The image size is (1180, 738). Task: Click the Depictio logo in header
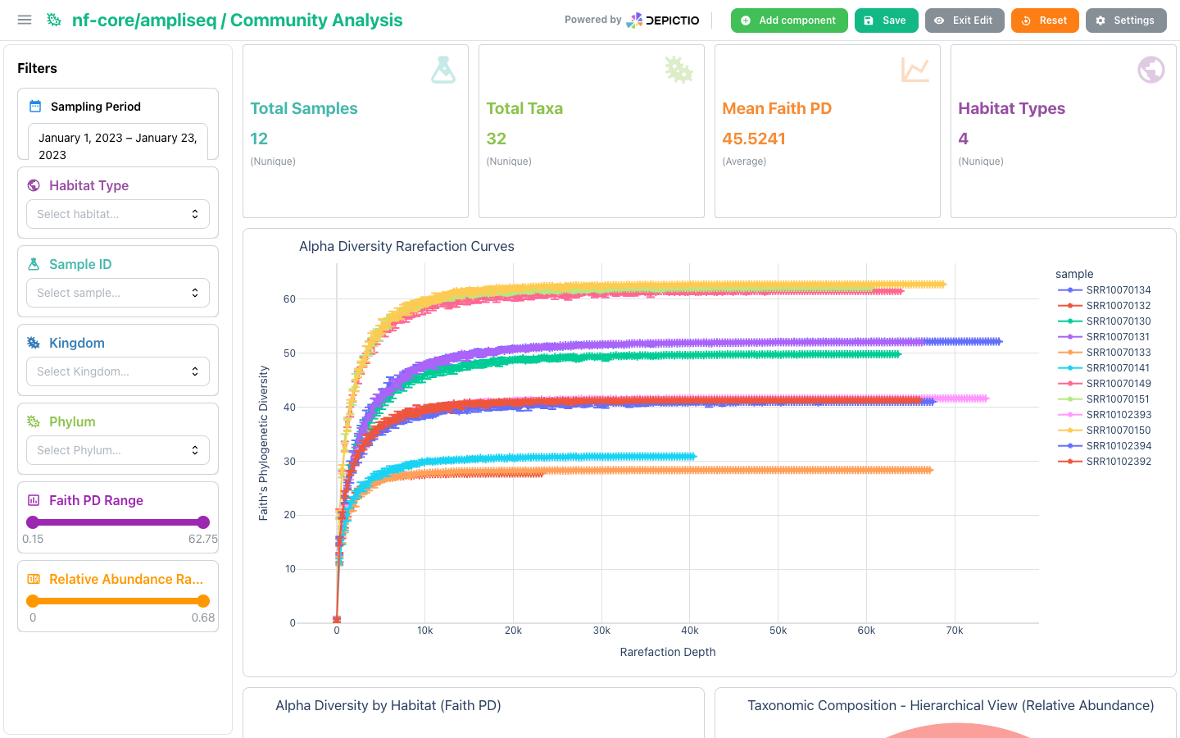[x=663, y=20]
